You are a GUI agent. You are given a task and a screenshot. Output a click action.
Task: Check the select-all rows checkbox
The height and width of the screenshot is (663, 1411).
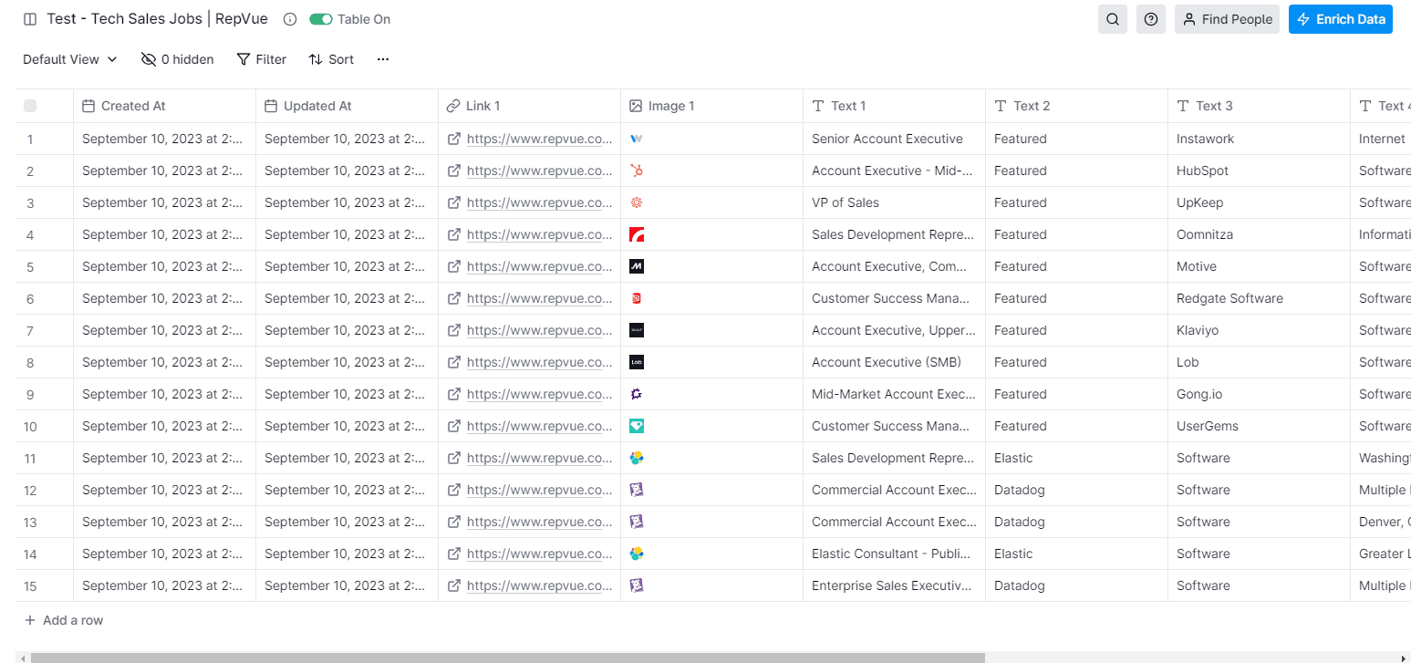click(30, 106)
